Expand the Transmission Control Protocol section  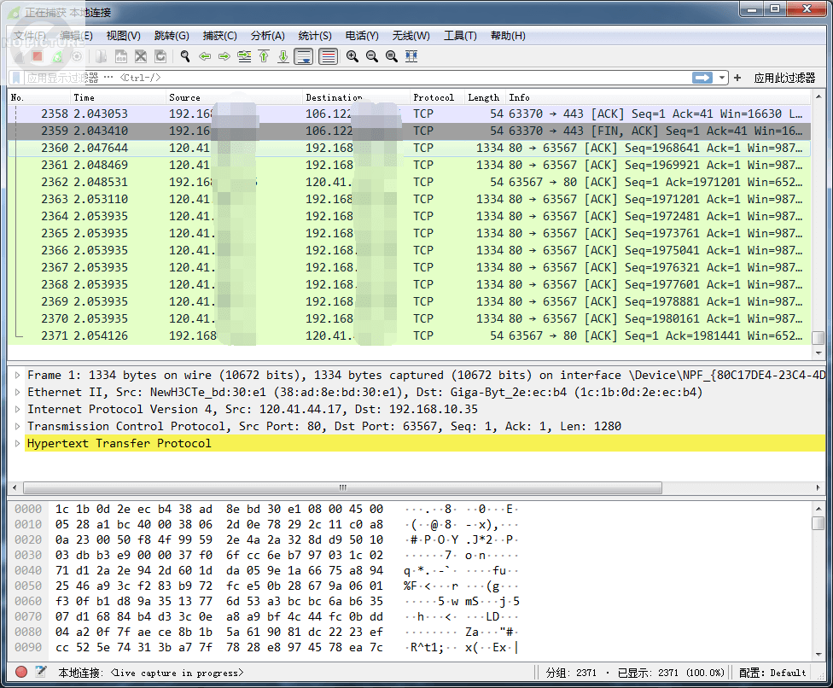click(x=18, y=426)
